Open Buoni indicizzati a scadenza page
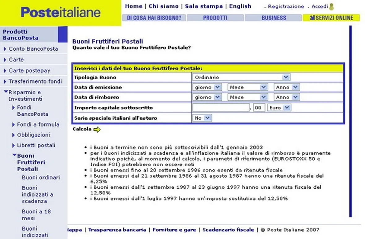This screenshot has width=365, height=239. pos(37,195)
